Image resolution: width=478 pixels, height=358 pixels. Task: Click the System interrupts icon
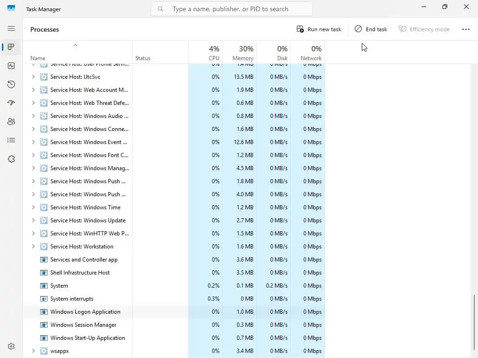coord(44,299)
